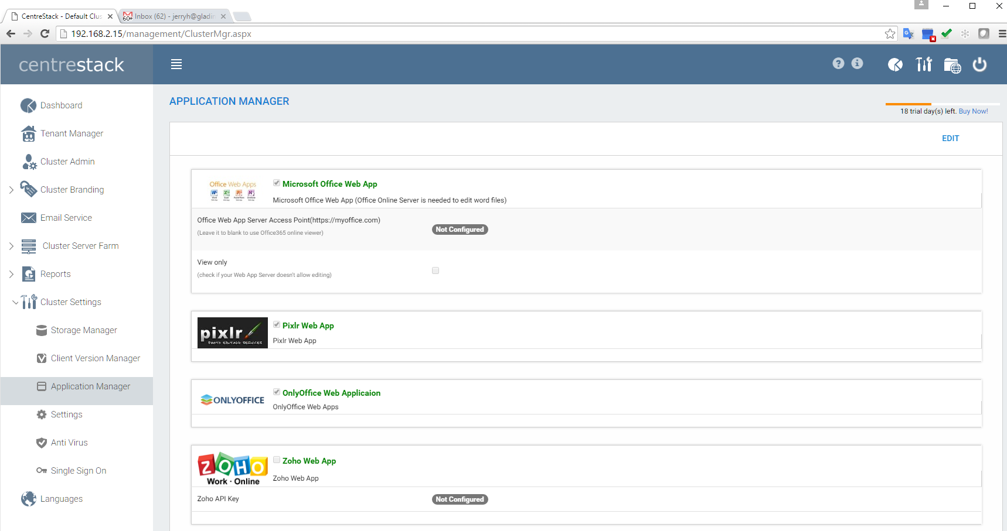Reload the page with browser refresh
This screenshot has height=531, width=1007.
pos(45,34)
